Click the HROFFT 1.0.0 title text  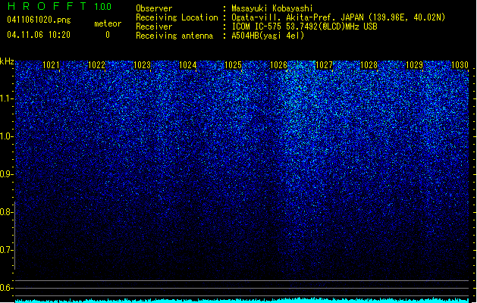tap(60, 6)
